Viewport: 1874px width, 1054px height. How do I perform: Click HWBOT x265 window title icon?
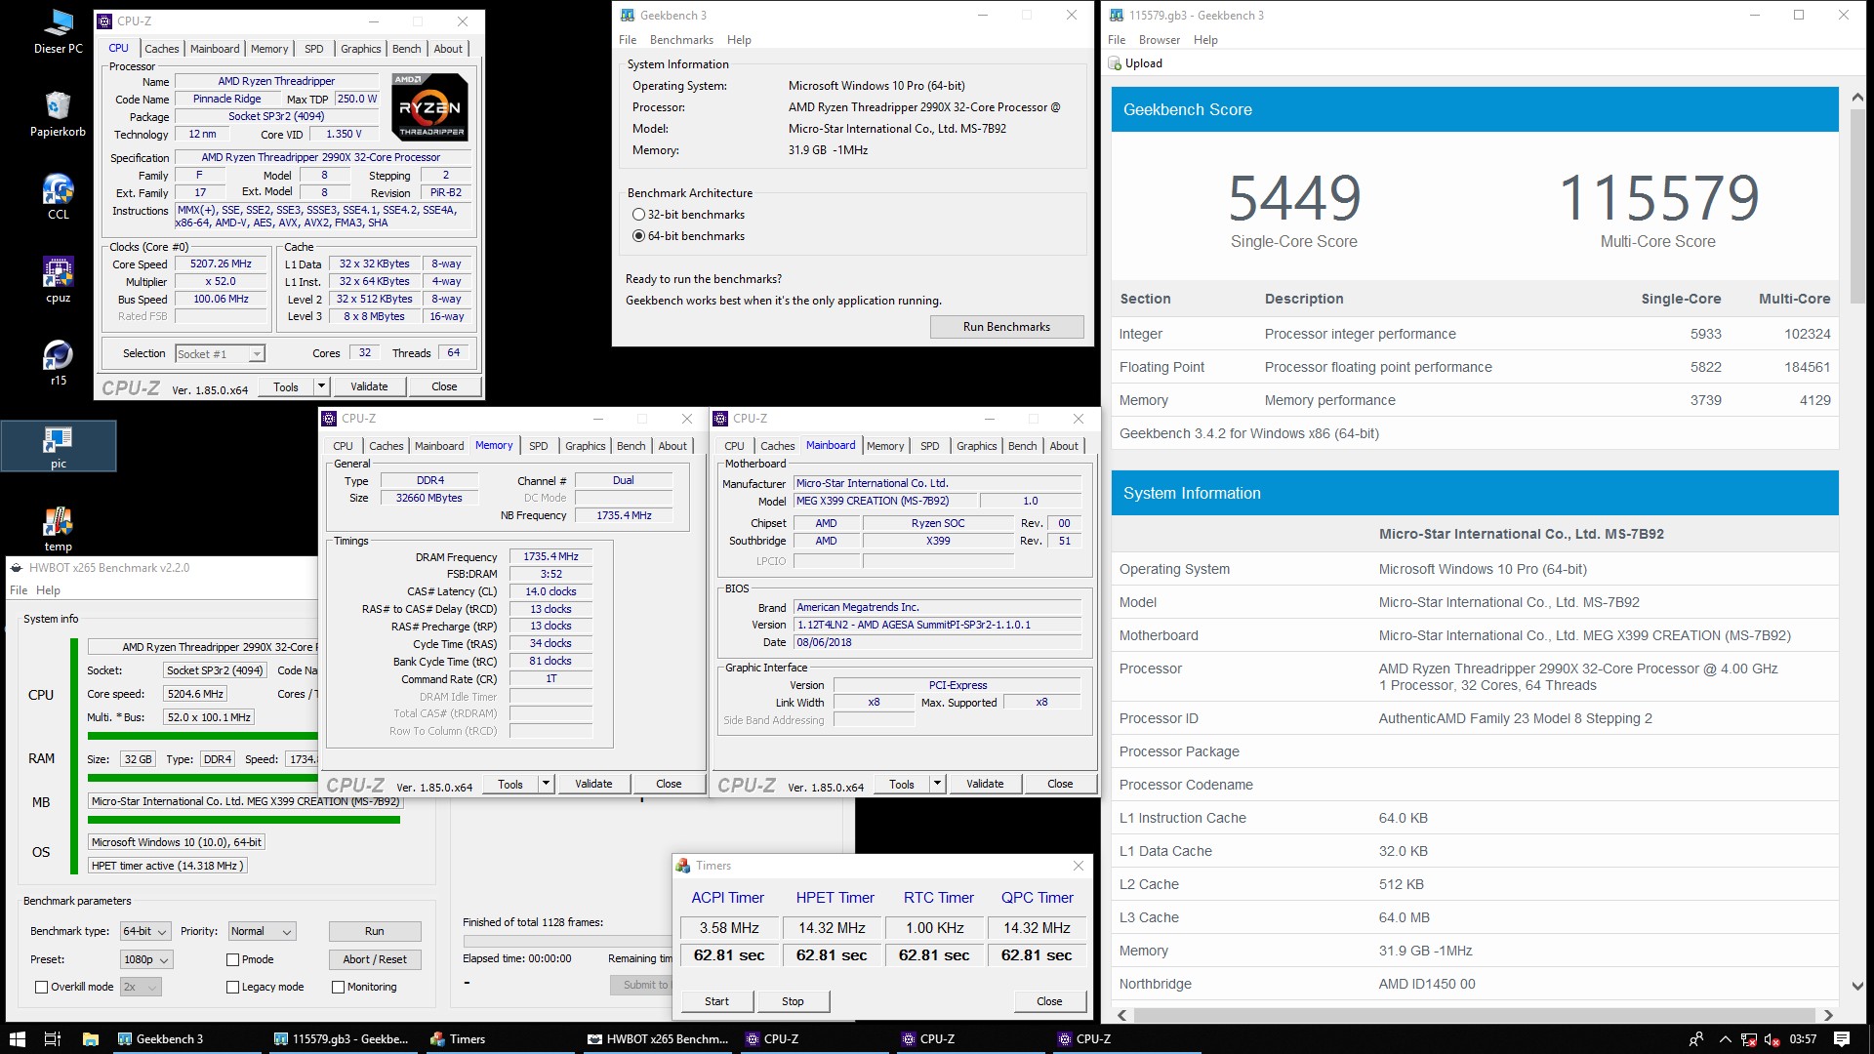(17, 568)
